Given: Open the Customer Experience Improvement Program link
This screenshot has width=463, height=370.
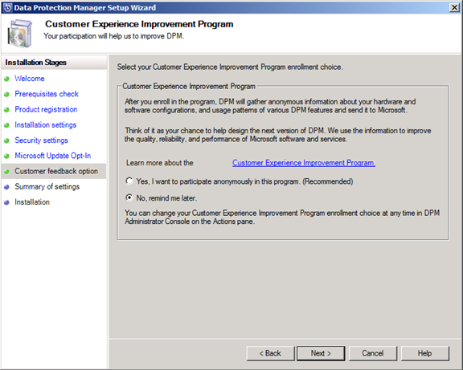Looking at the screenshot, I should pos(304,163).
